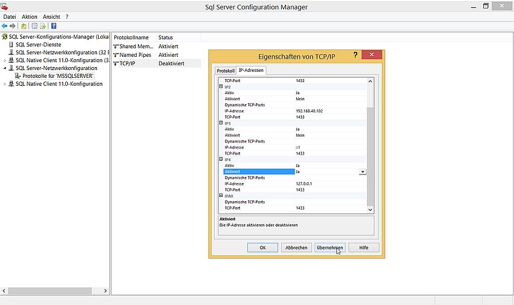Click the highlighted Aktiviert property under IP4
Image resolution: width=514 pixels, height=305 pixels.
[x=259, y=172]
